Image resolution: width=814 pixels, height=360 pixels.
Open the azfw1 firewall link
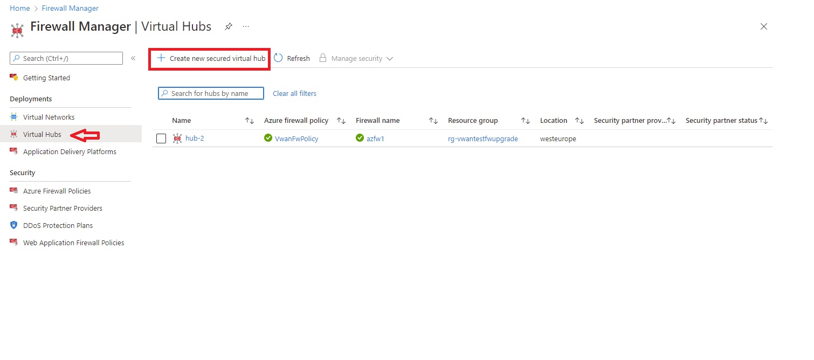(x=375, y=139)
